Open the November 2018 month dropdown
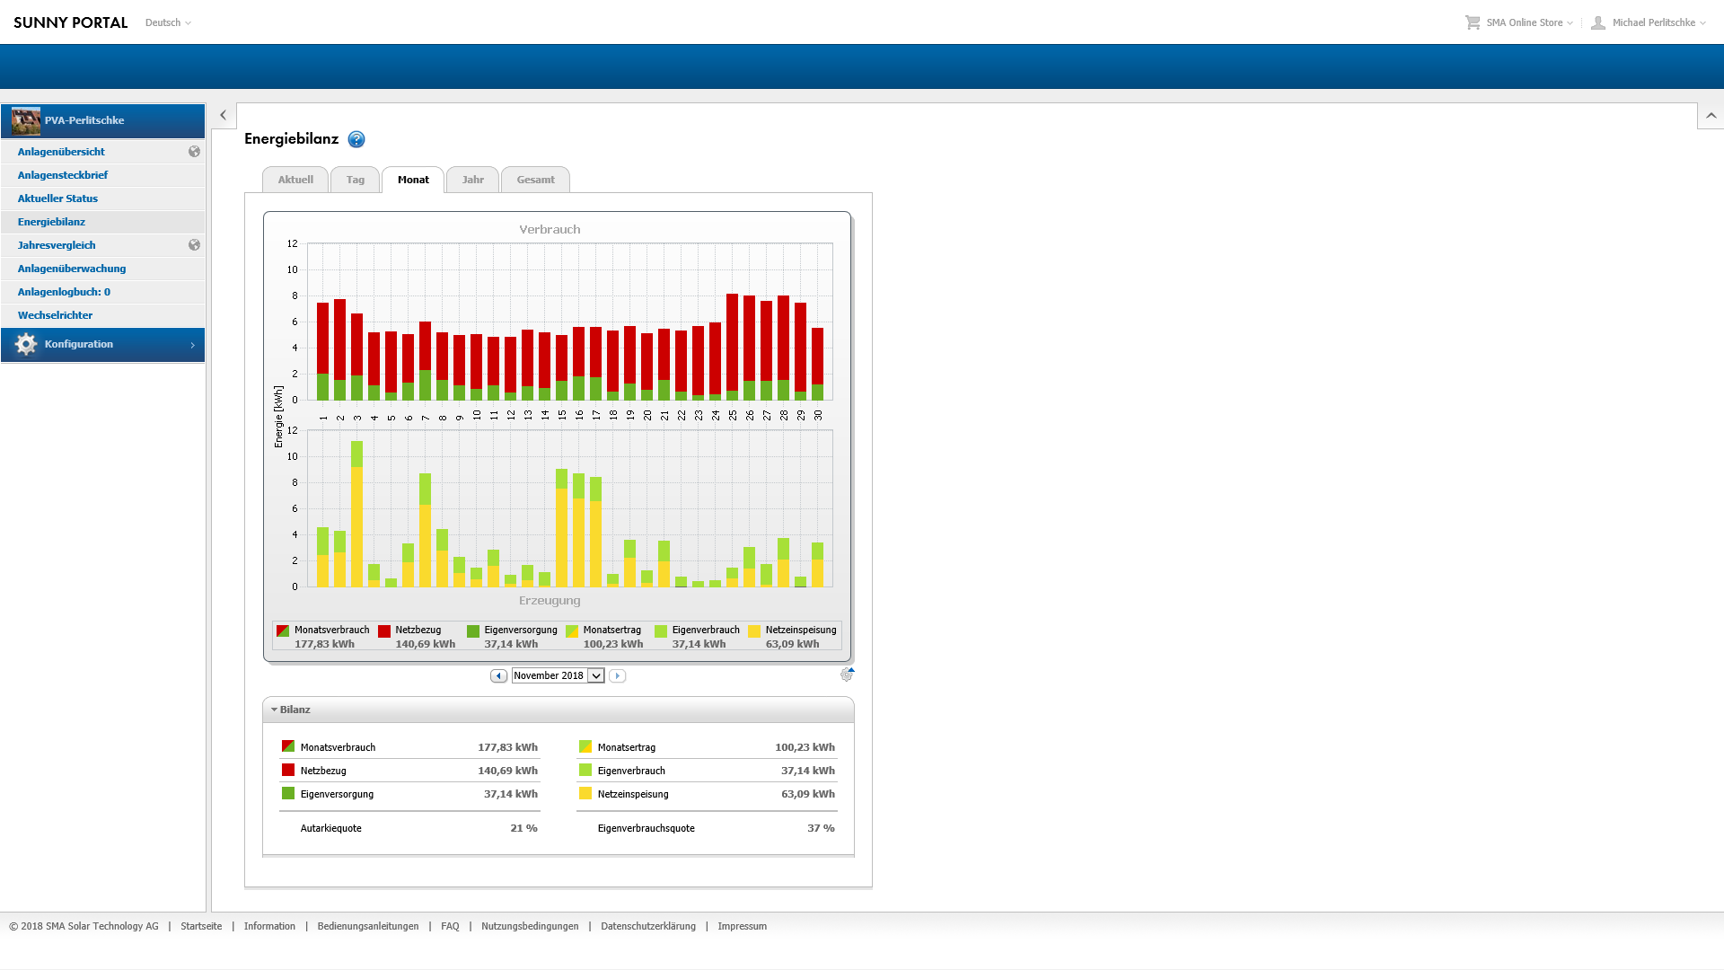Image resolution: width=1724 pixels, height=970 pixels. click(595, 675)
